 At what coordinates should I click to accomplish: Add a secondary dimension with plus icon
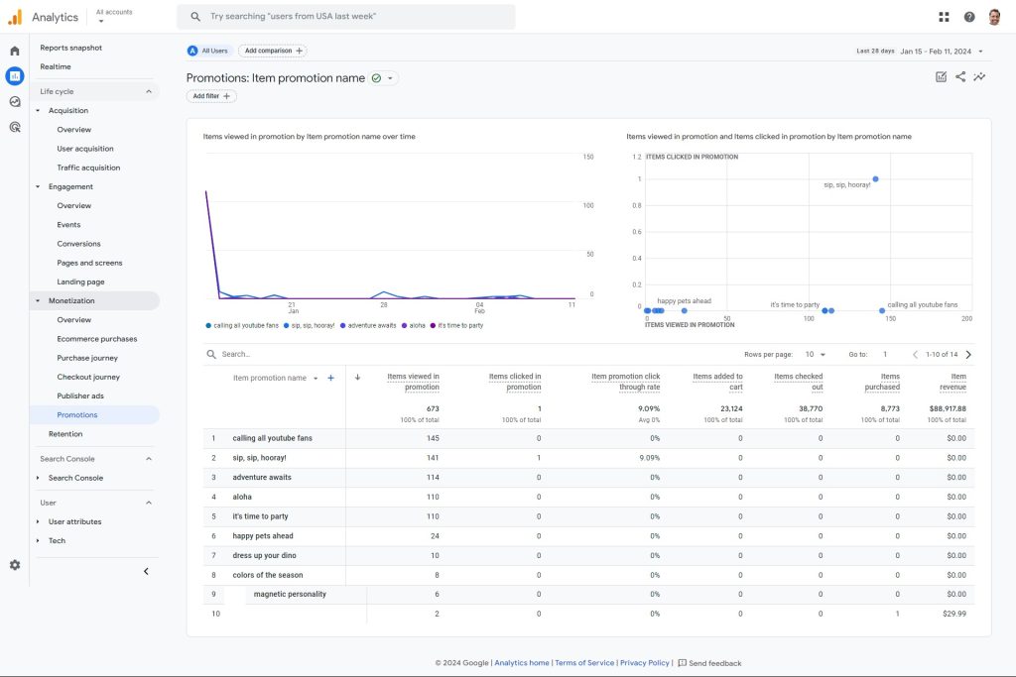pyautogui.click(x=330, y=378)
